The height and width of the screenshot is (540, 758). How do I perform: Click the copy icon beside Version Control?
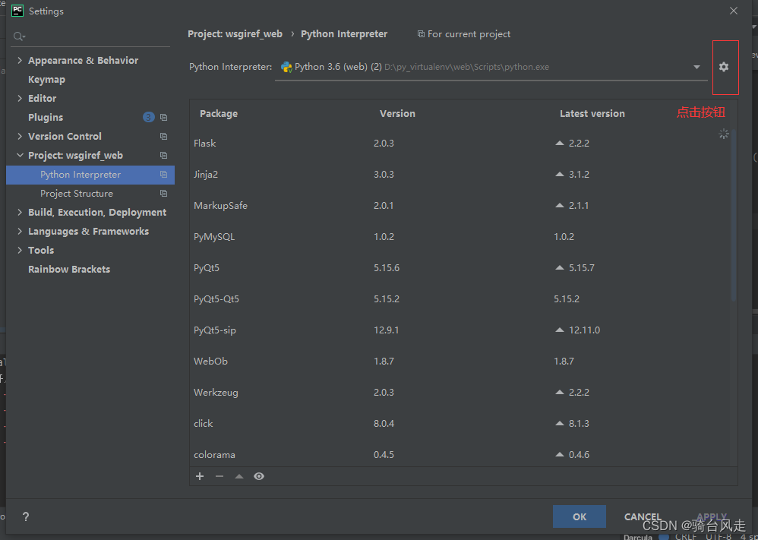pos(164,137)
